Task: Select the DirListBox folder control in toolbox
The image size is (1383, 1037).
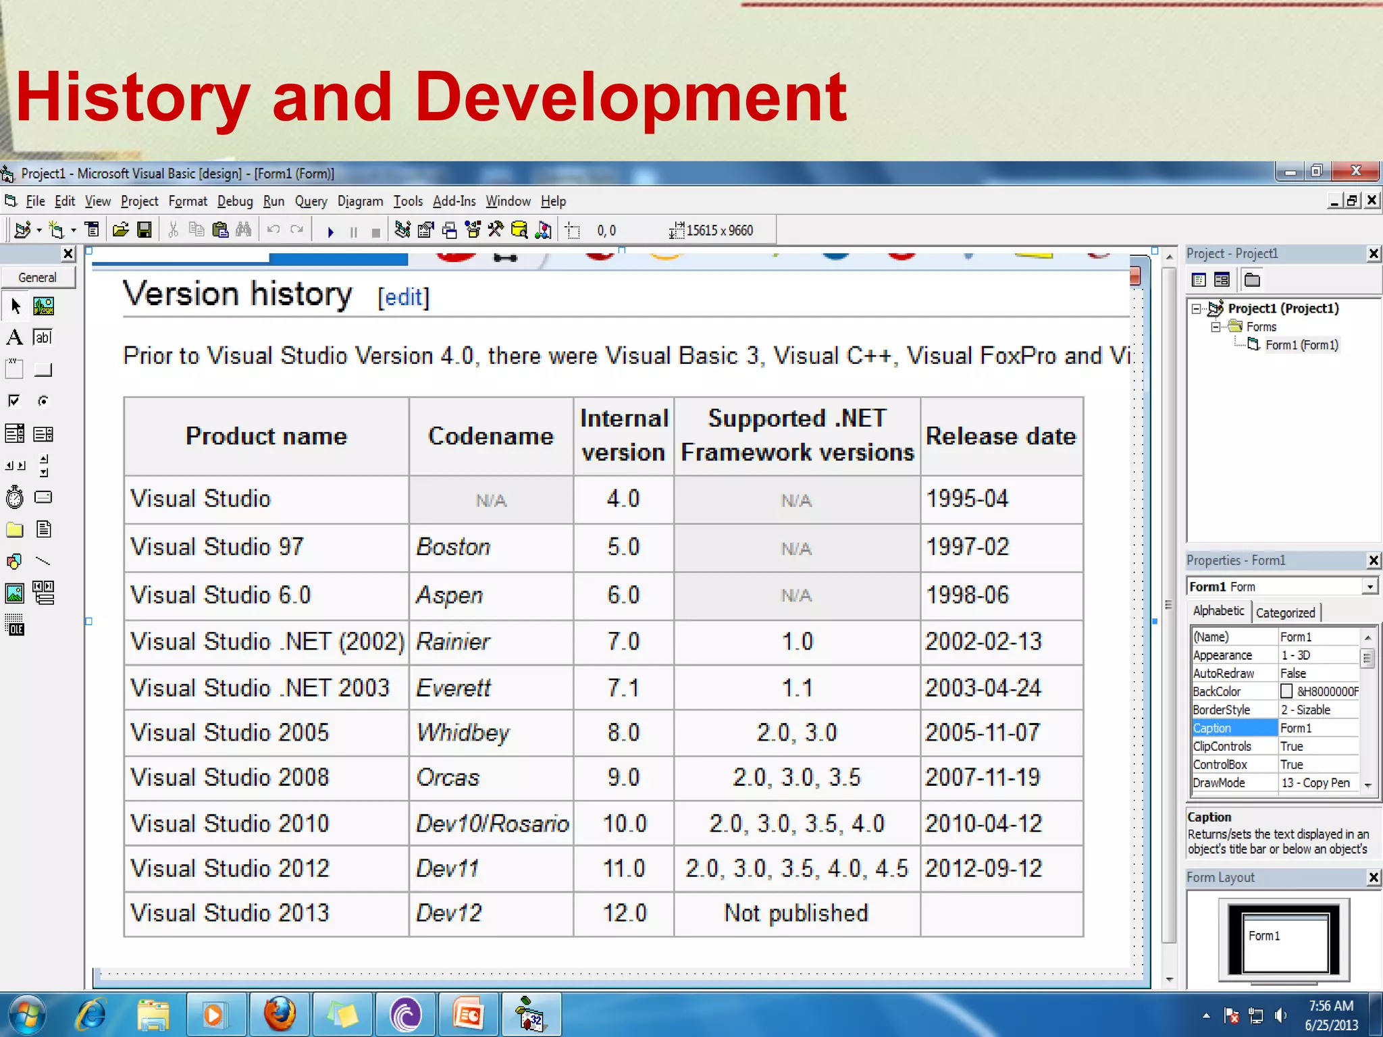Action: tap(15, 530)
